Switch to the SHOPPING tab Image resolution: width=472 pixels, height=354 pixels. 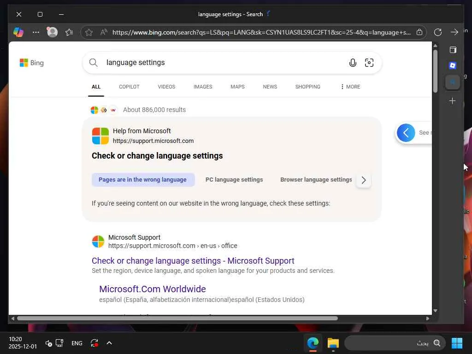tap(307, 87)
